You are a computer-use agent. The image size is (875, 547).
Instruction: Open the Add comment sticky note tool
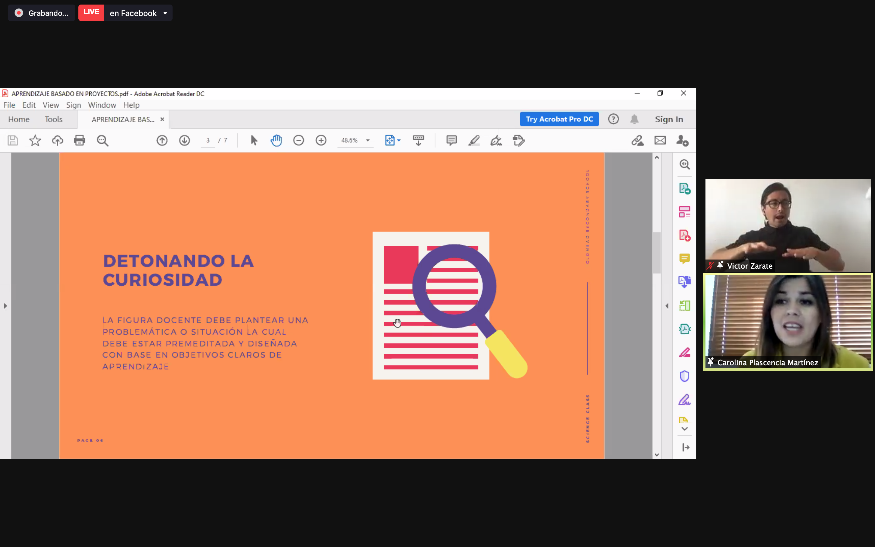coord(451,140)
